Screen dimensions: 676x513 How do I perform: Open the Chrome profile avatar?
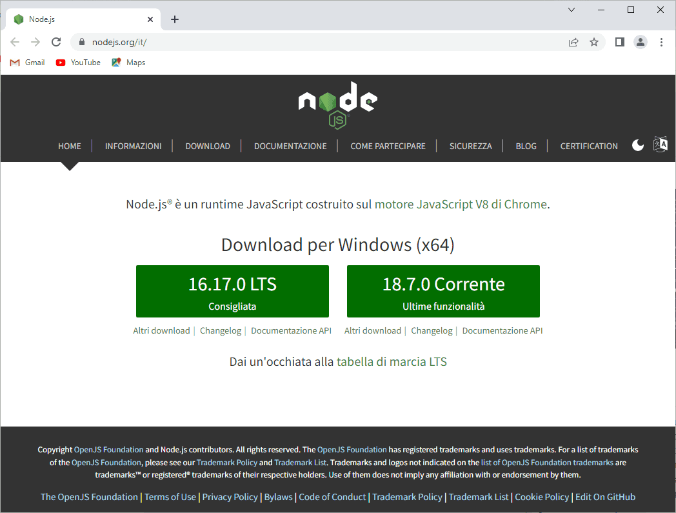coord(641,42)
